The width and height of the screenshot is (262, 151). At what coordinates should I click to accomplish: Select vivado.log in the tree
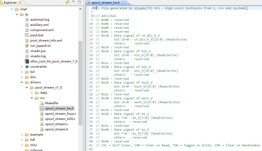[x=38, y=56]
